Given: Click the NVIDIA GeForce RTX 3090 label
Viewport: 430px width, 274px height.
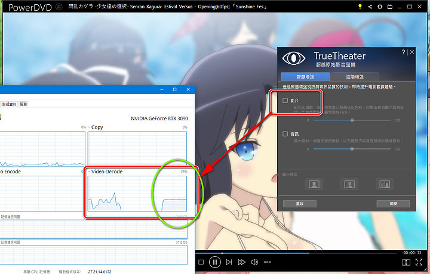Looking at the screenshot, I should [159, 119].
